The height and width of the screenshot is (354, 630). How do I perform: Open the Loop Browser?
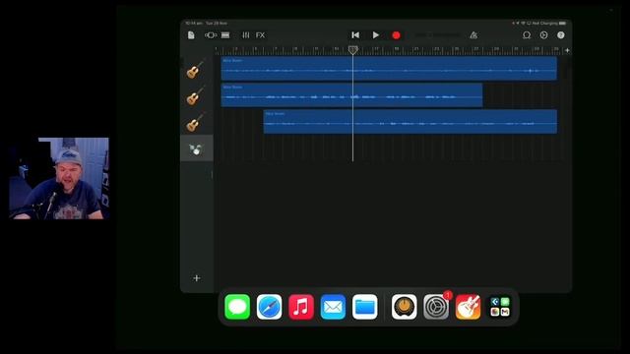(527, 35)
